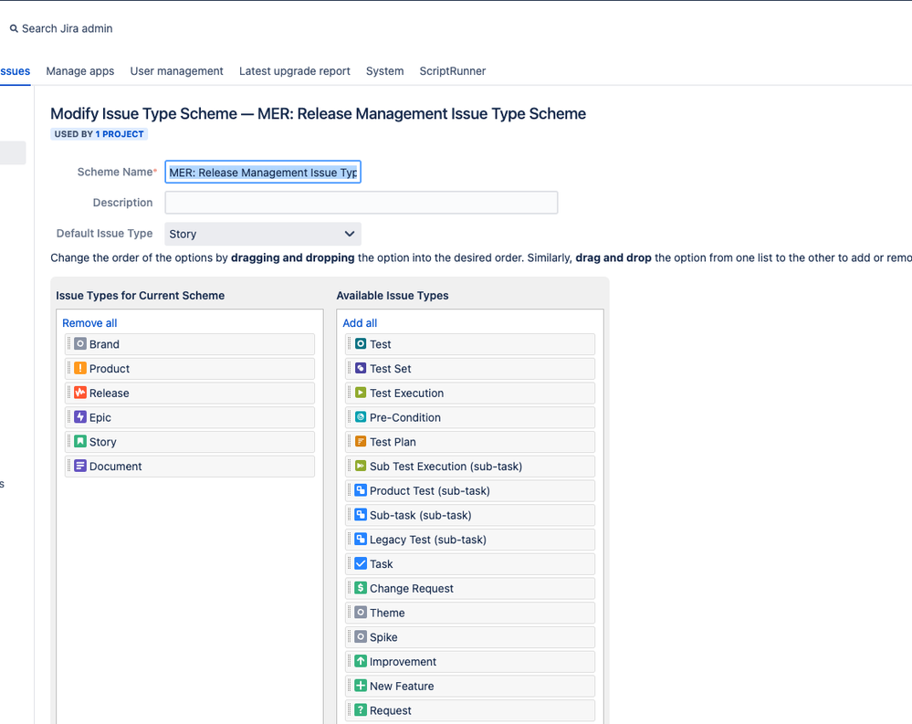Click the Description text field
Viewport: 912px width, 724px height.
[362, 203]
